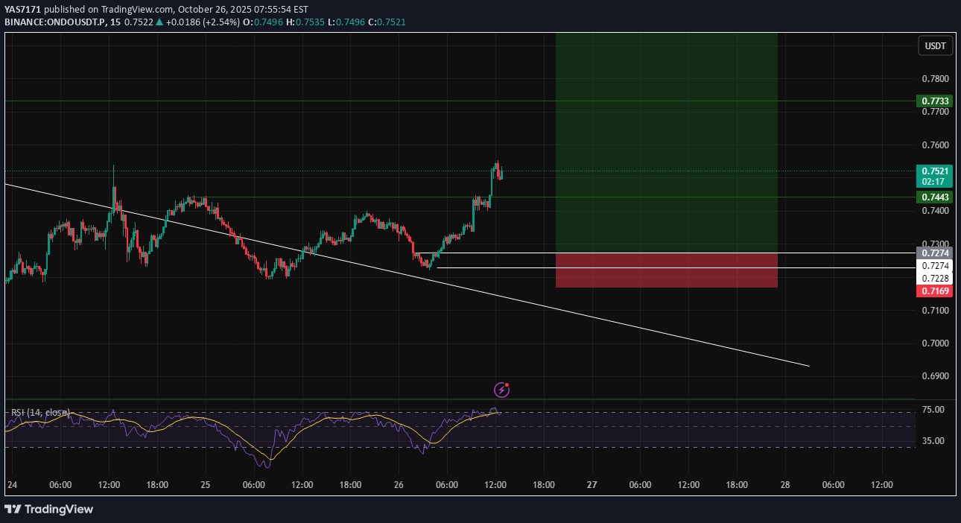961x523 pixels.
Task: Click the date label 27 on time axis
Action: 591,485
